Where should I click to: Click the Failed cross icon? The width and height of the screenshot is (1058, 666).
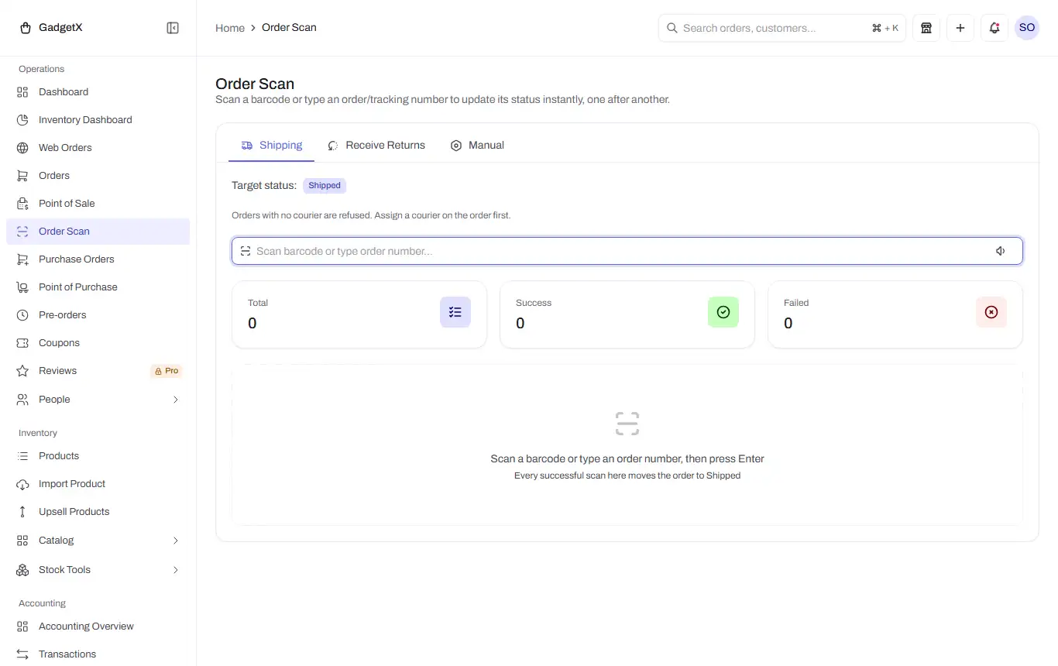991,312
